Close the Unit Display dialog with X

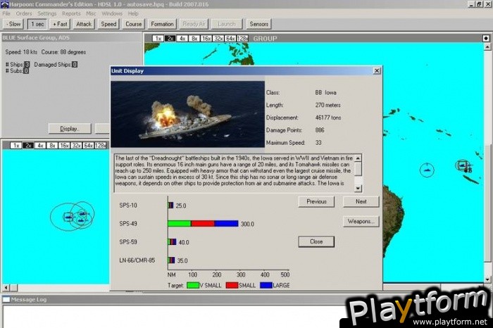pyautogui.click(x=377, y=71)
